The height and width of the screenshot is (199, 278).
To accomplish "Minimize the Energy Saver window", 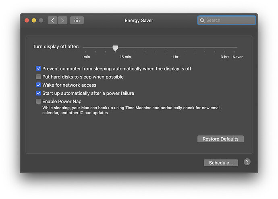I will point(34,20).
